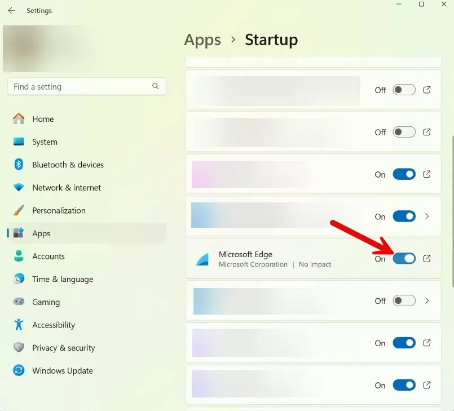This screenshot has height=411, width=454.
Task: Disable the second-to-last On startup switch
Action: coord(404,343)
